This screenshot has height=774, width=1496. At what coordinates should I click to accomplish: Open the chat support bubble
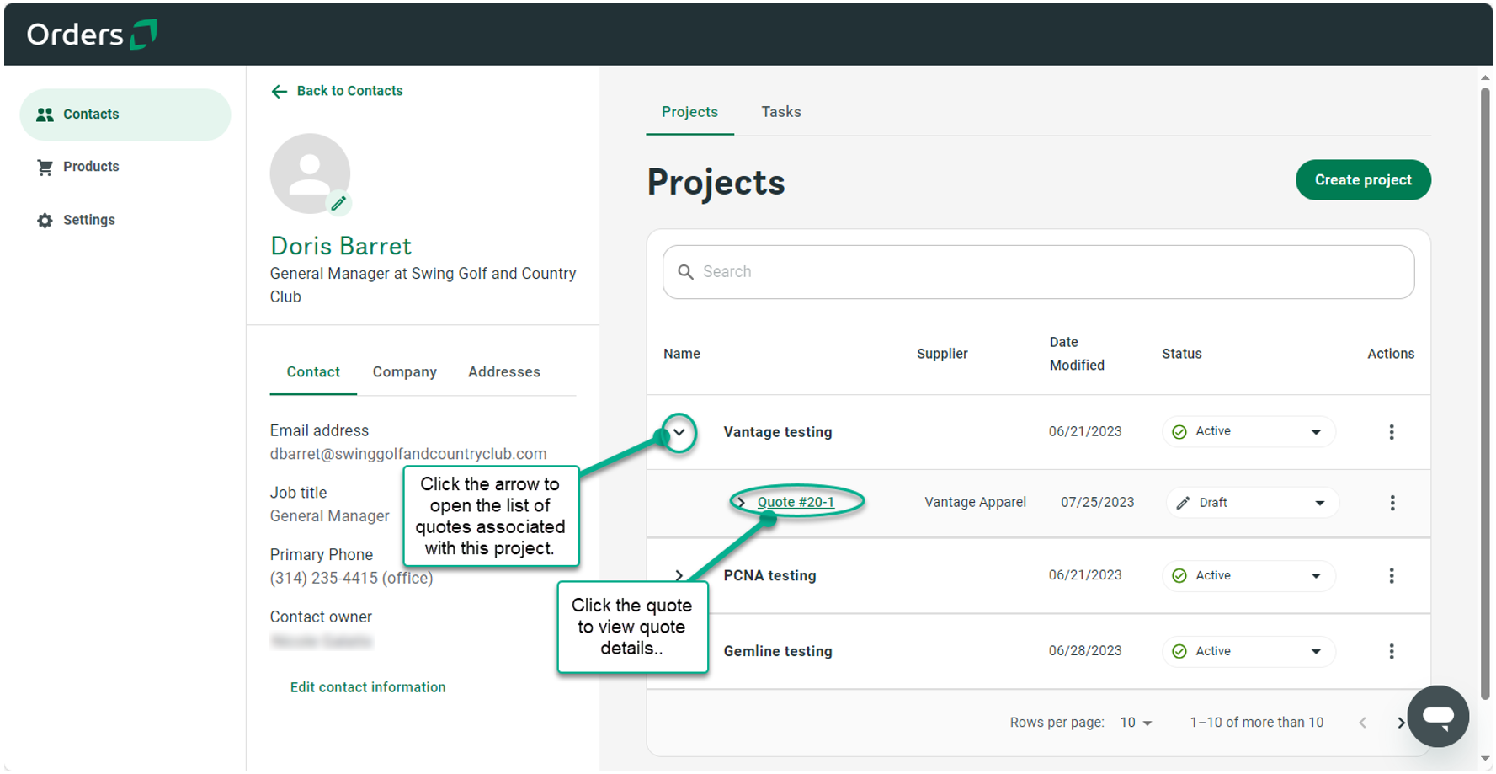(1438, 717)
